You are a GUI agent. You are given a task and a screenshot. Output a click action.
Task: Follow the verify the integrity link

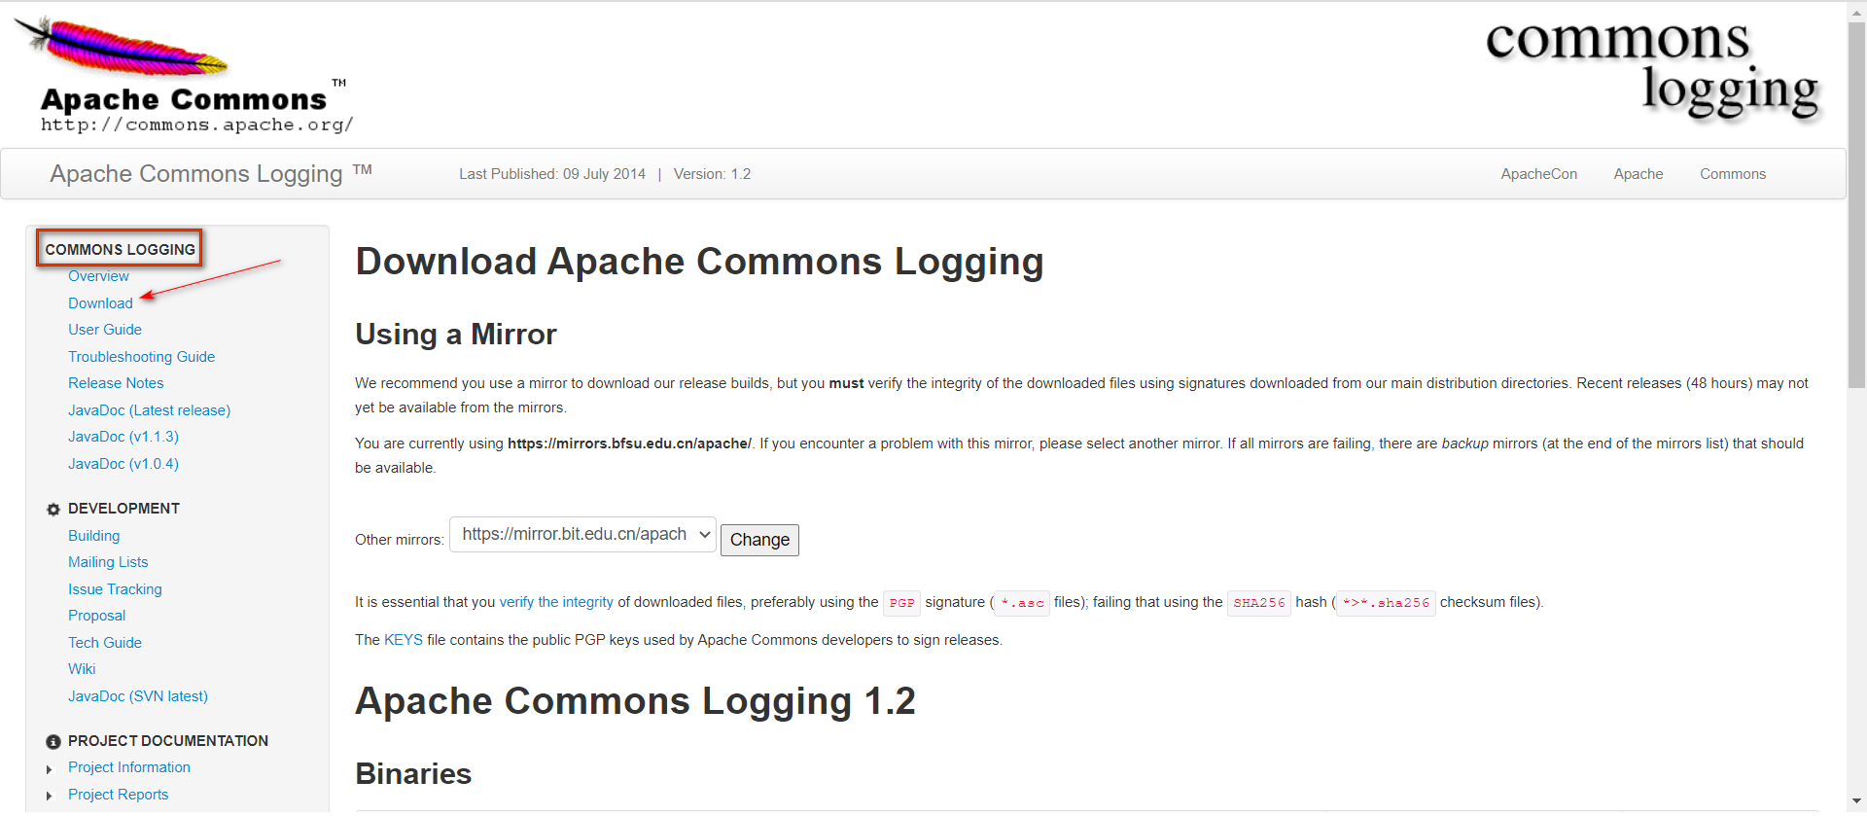click(556, 602)
